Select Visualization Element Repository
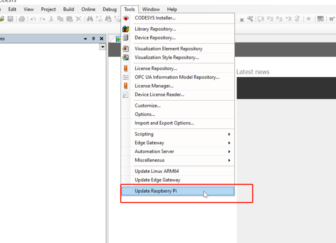This screenshot has width=336, height=243. 178,49
